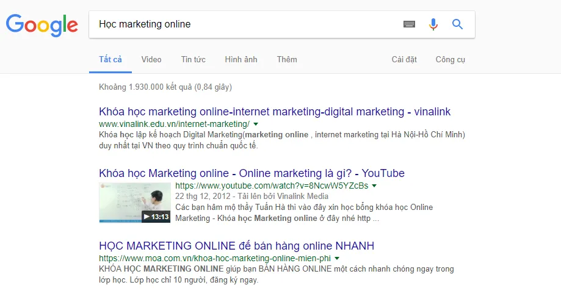The width and height of the screenshot is (561, 296).
Task: Click the blue magnifier search icon
Action: tap(458, 24)
